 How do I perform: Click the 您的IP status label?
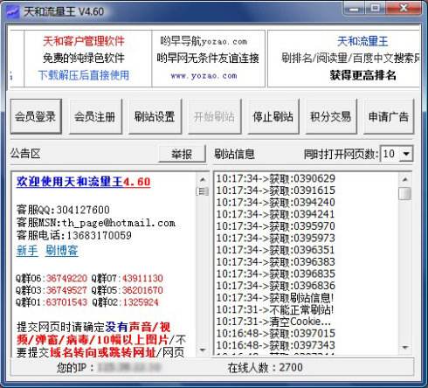click(x=75, y=368)
